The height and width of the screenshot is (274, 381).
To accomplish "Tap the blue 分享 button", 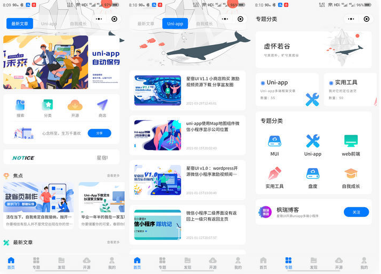I will tap(99, 133).
